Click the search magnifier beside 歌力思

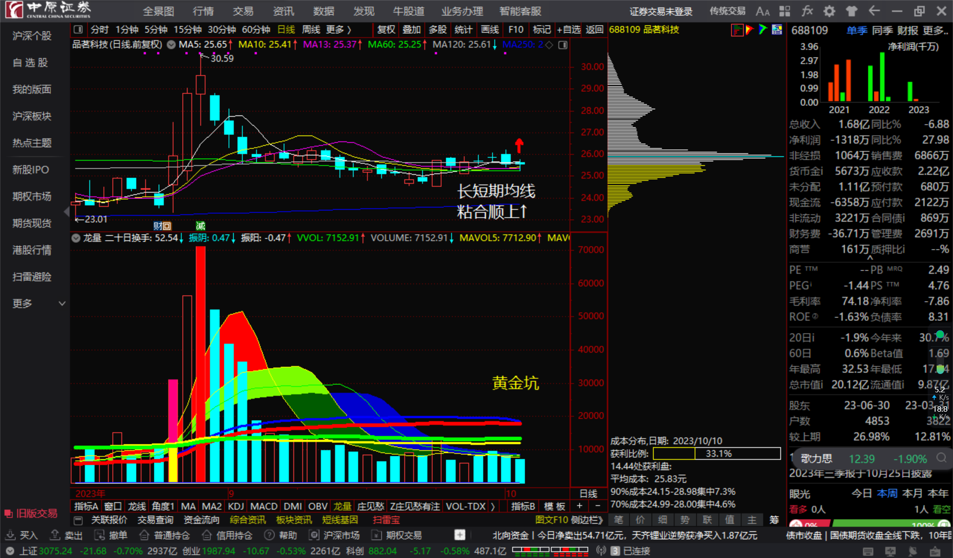pyautogui.click(x=941, y=458)
